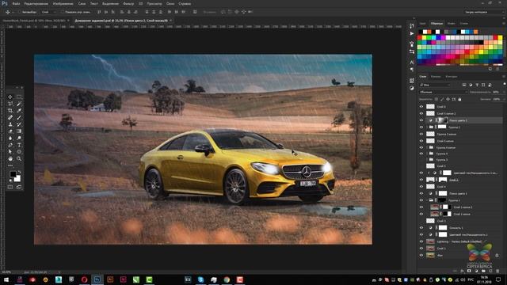Select the Слой 4 layer row
Viewport: 507px width, 285px height.
[x=461, y=187]
